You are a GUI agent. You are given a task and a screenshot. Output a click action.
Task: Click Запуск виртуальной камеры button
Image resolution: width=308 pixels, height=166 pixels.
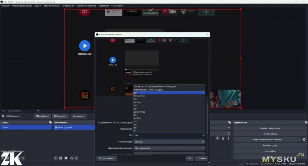click(267, 140)
